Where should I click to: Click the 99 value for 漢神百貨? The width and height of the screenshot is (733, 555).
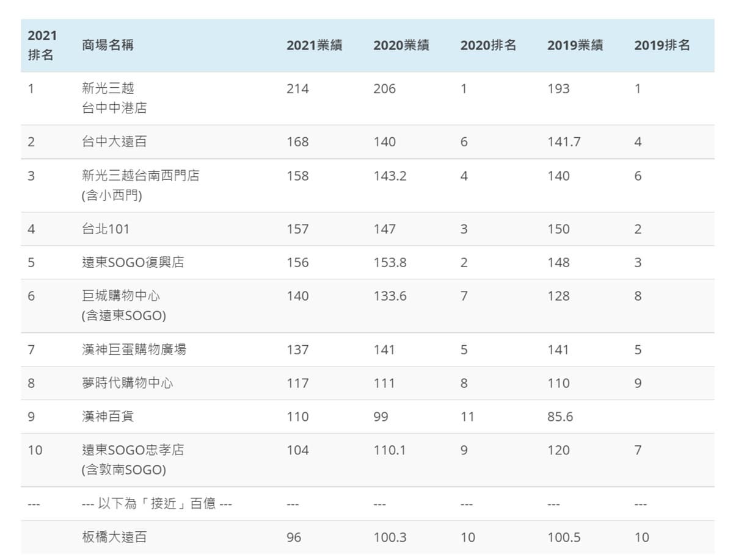coord(381,417)
